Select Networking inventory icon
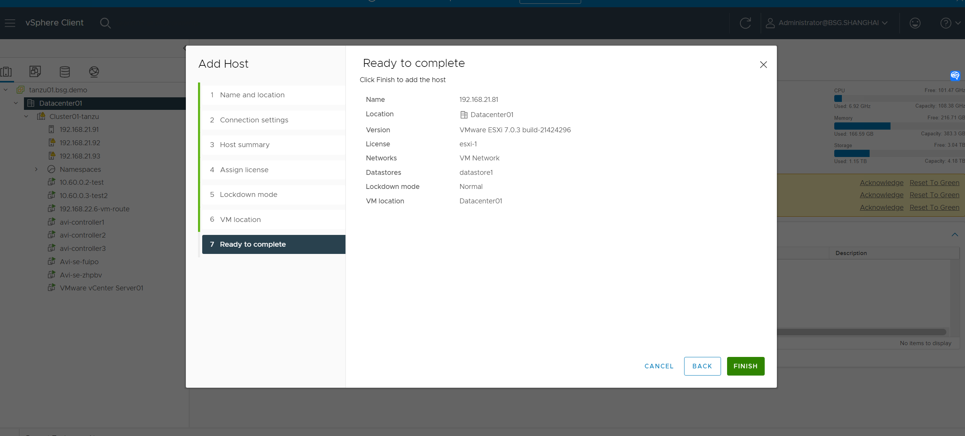965x436 pixels. coord(94,71)
